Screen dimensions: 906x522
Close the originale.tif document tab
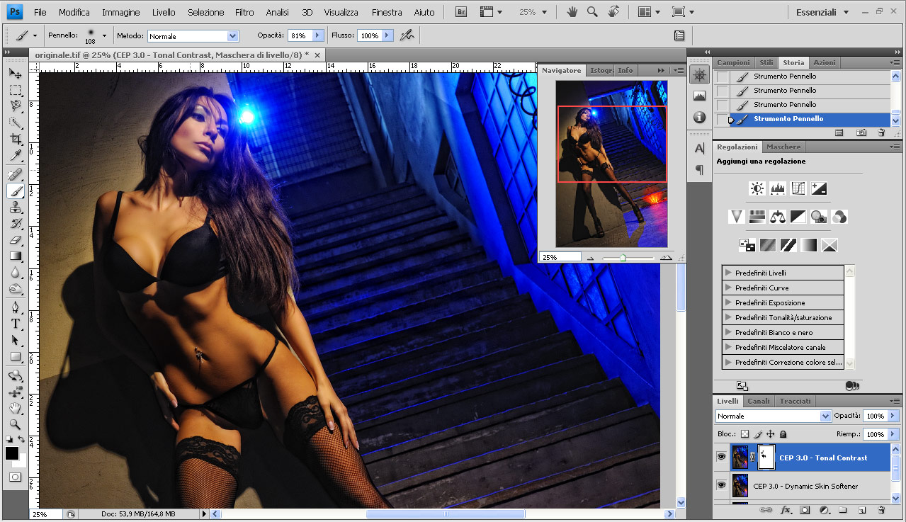(x=317, y=55)
